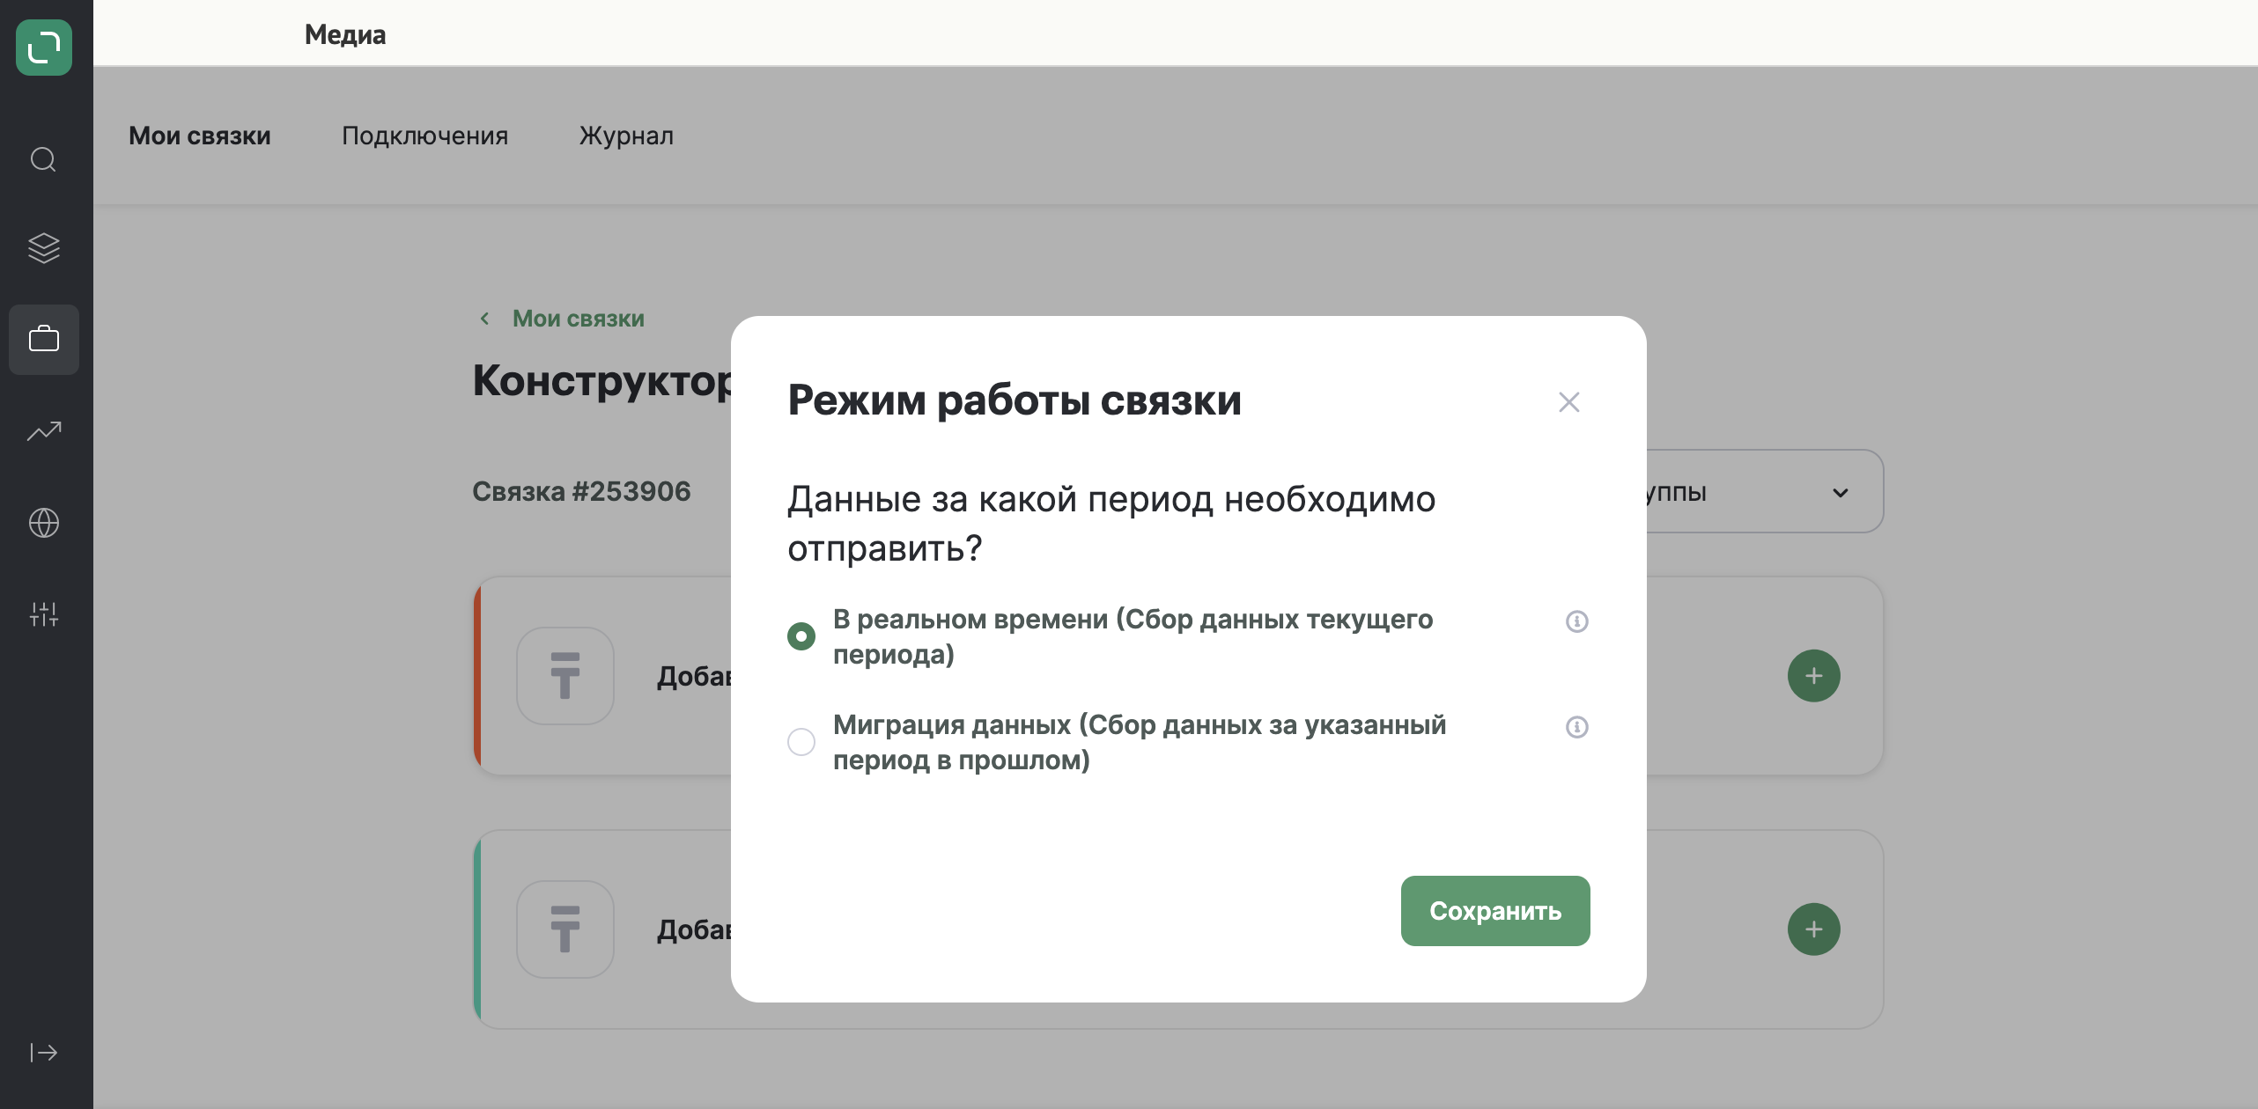Click the green app logo icon
The width and height of the screenshot is (2258, 1109).
(x=44, y=48)
